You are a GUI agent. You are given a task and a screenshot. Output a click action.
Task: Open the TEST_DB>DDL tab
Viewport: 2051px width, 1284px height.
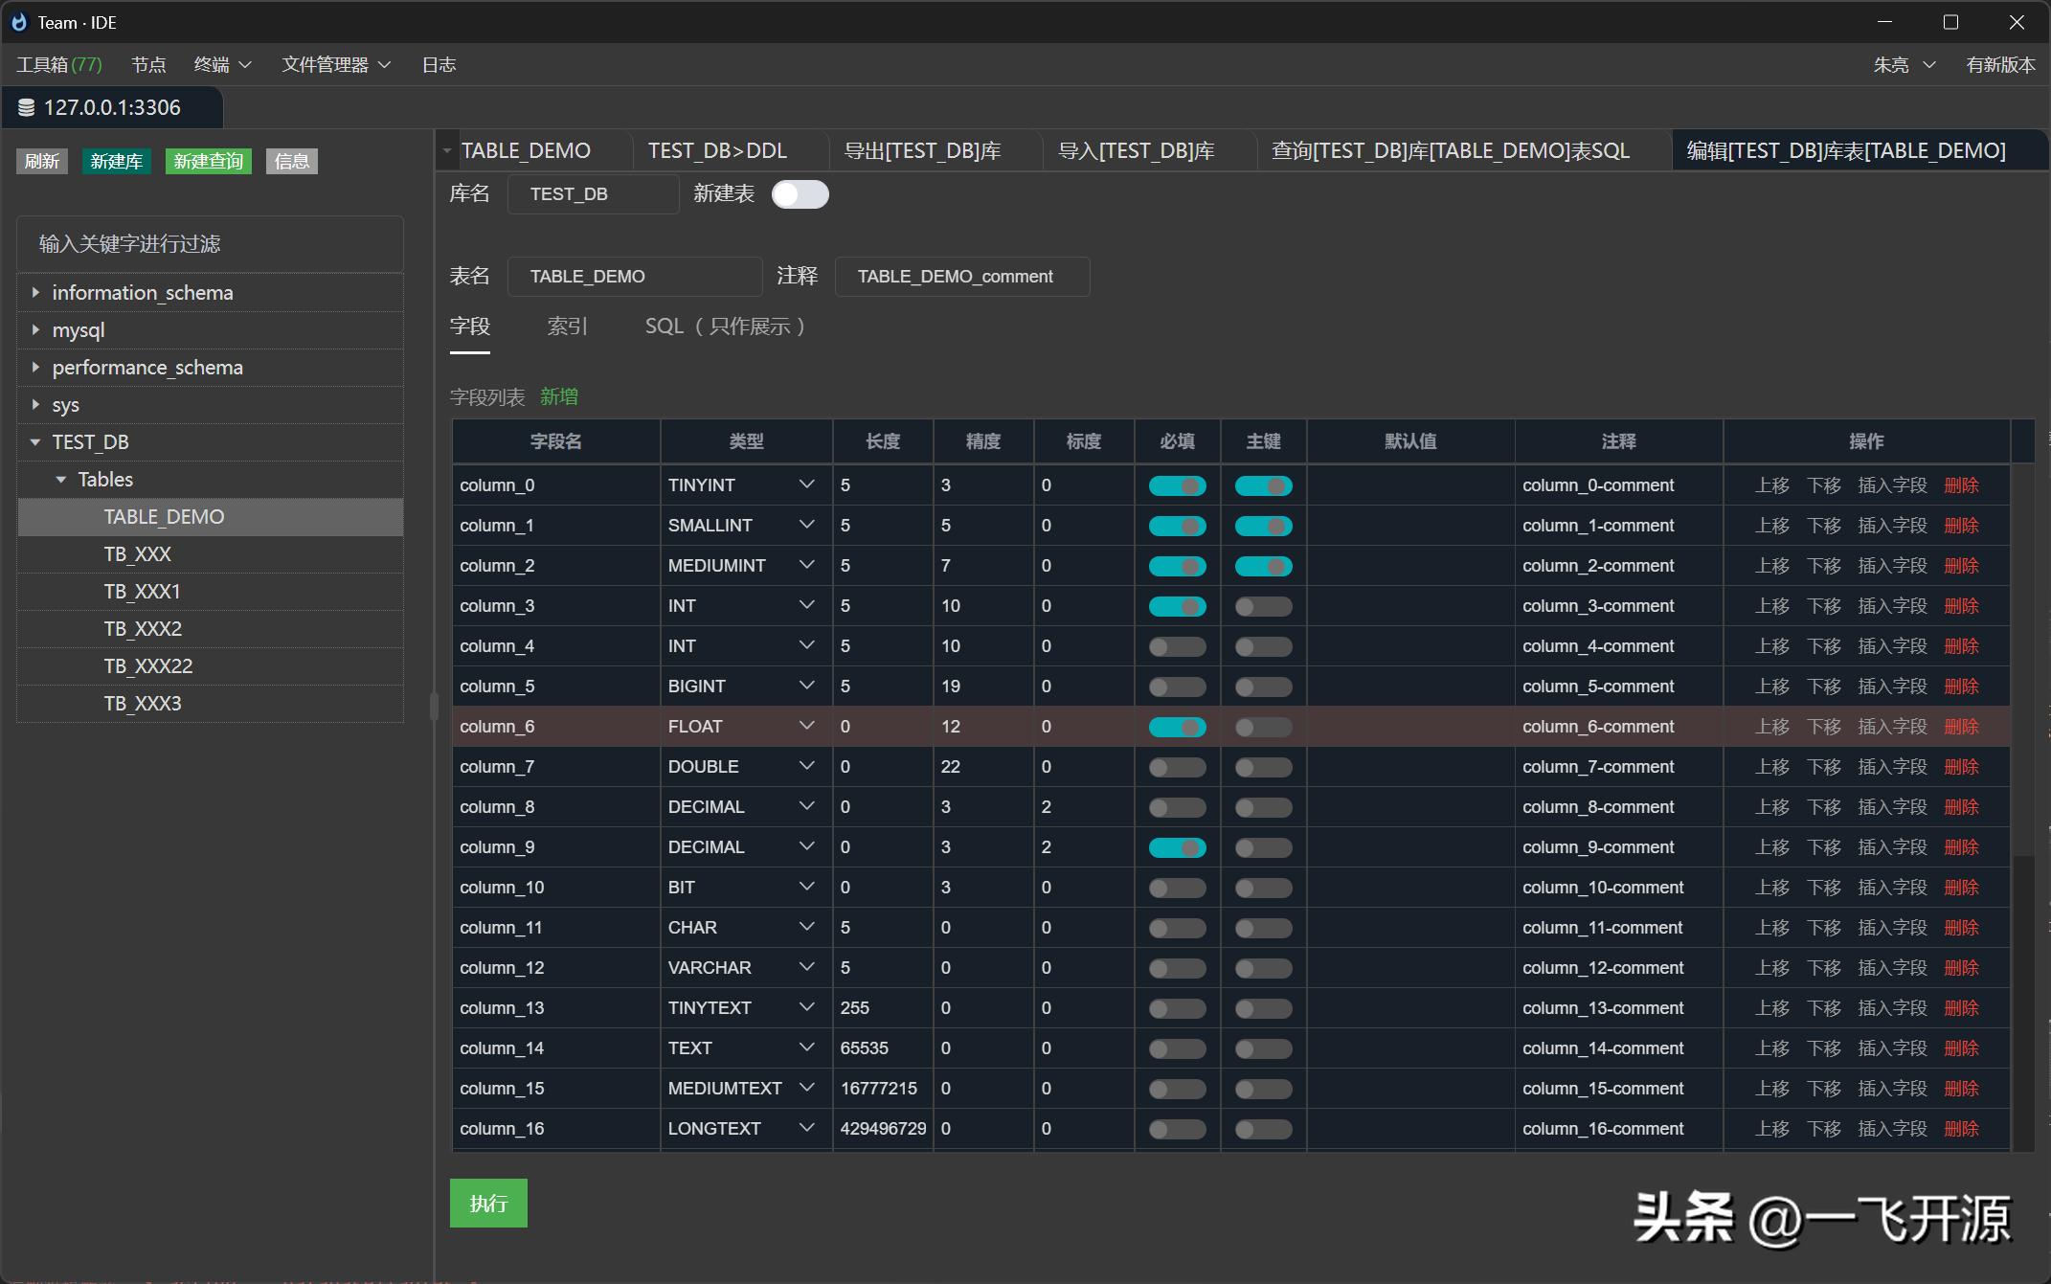pos(717,151)
